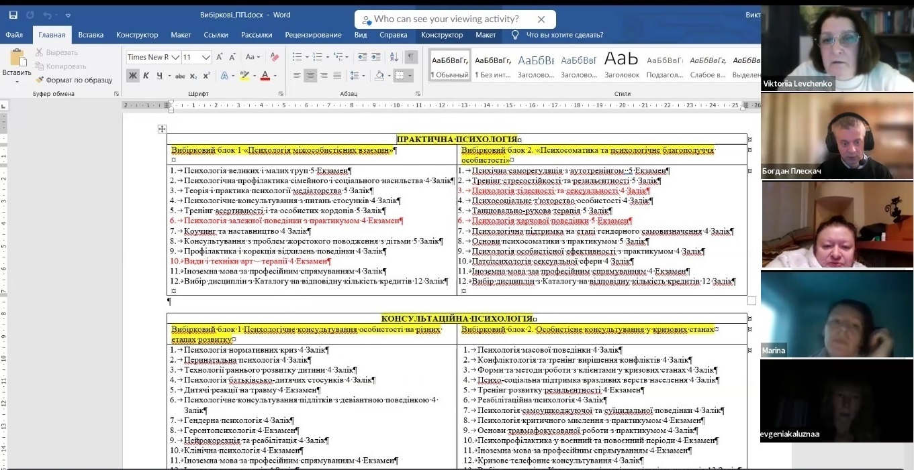Open the line spacing dropdown
914x470 pixels.
[357, 76]
